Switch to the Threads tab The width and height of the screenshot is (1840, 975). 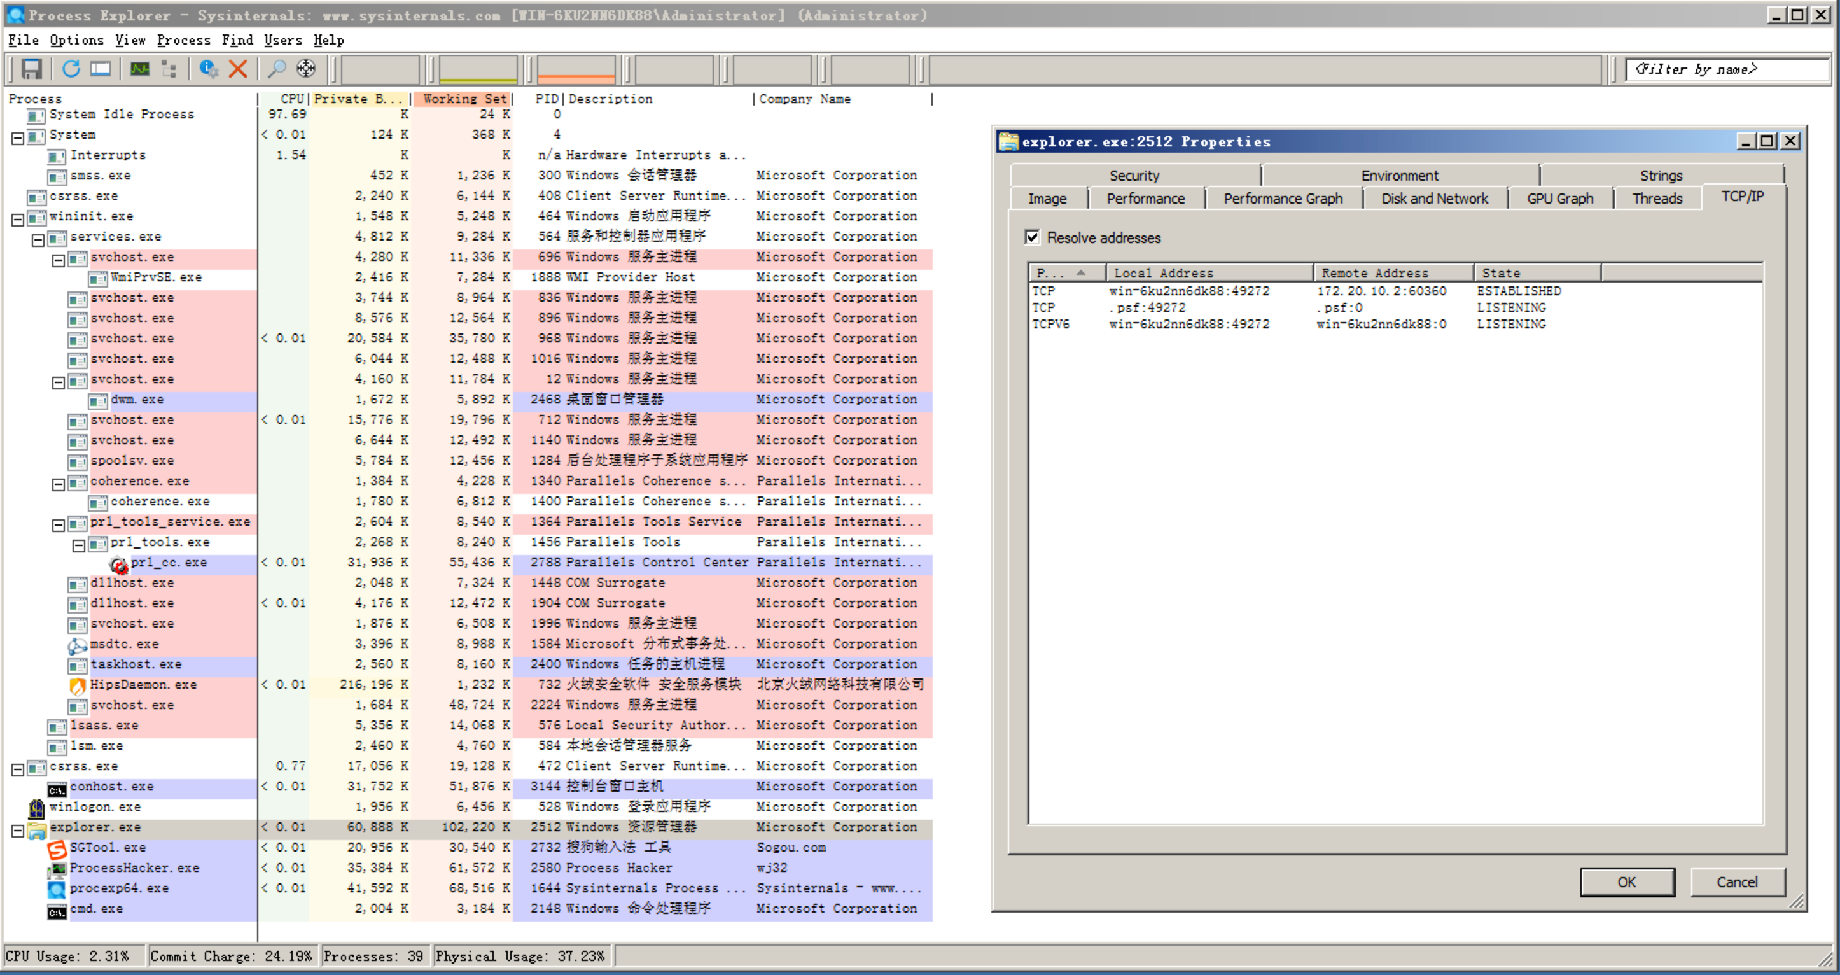coord(1656,199)
